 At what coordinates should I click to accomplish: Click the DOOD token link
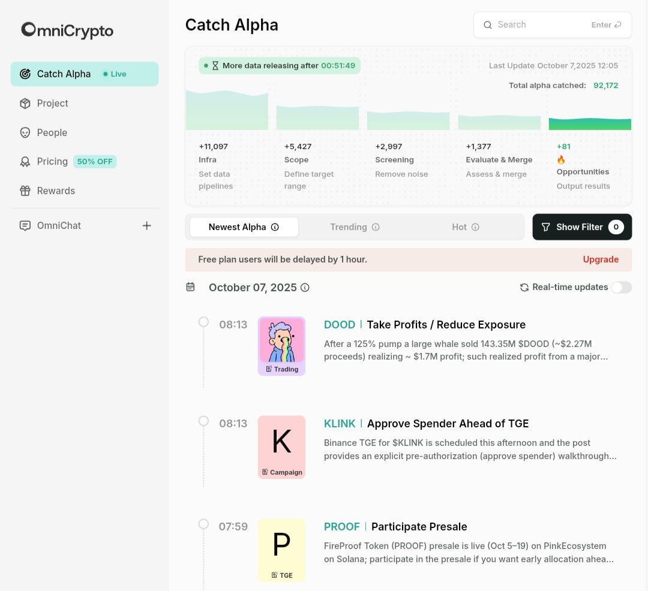[339, 325]
